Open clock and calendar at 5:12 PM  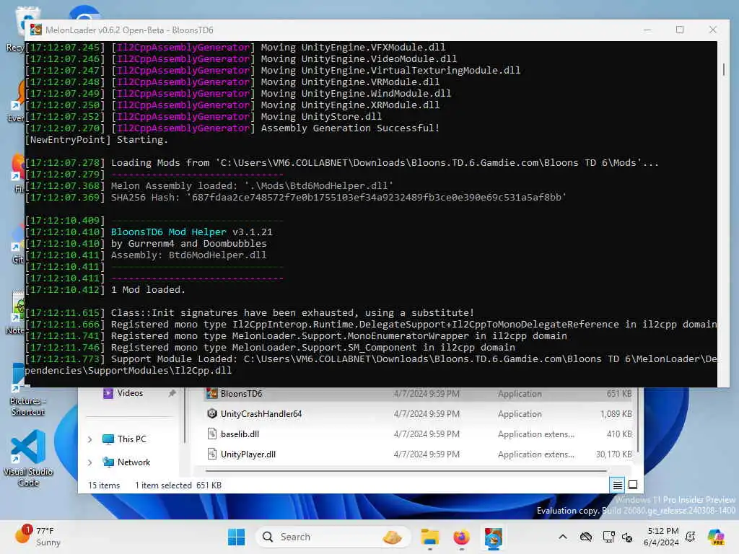click(661, 537)
